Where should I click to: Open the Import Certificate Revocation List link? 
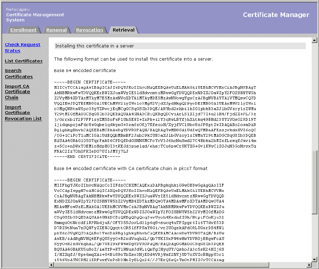pos(23,113)
